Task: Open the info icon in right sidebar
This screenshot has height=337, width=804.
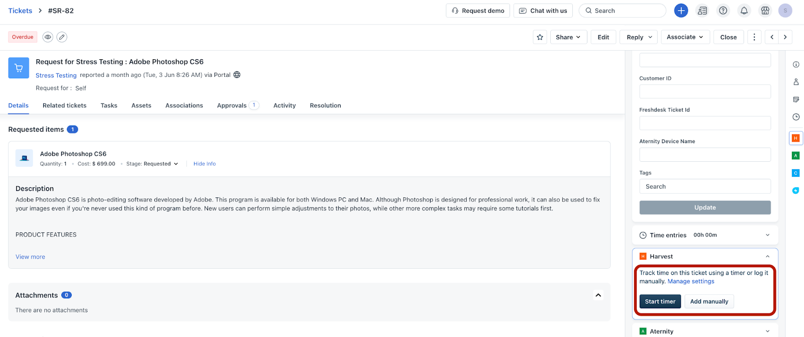Action: tap(796, 64)
